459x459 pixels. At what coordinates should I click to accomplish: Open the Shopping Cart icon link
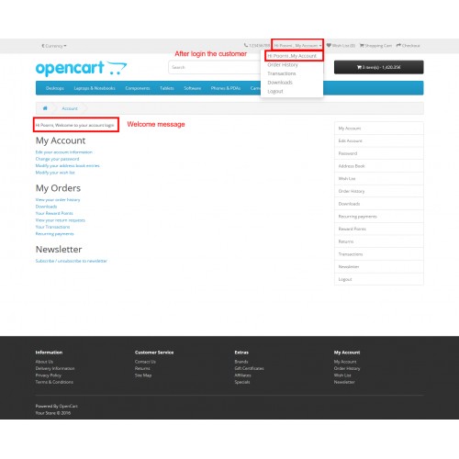[x=362, y=46]
